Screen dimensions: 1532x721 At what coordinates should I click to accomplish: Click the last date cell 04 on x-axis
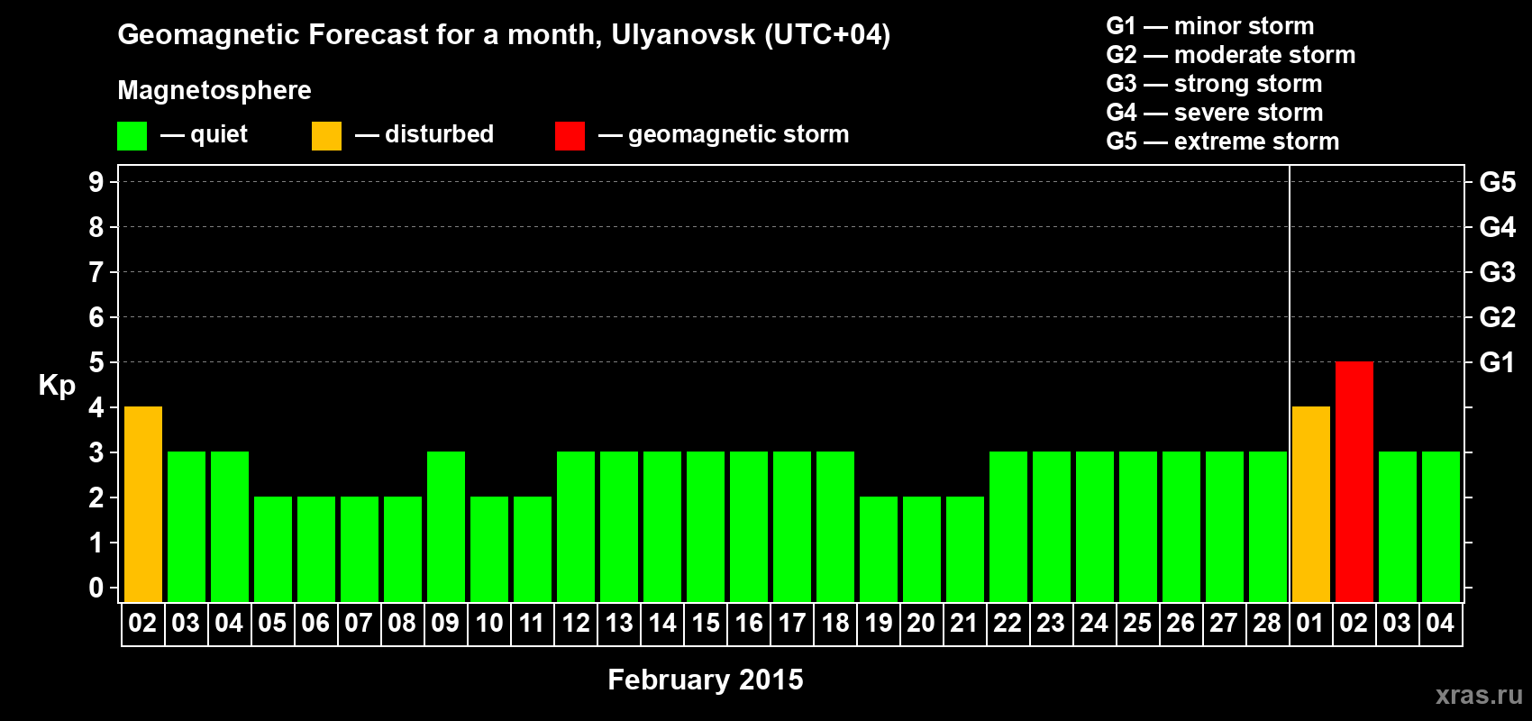click(1441, 624)
